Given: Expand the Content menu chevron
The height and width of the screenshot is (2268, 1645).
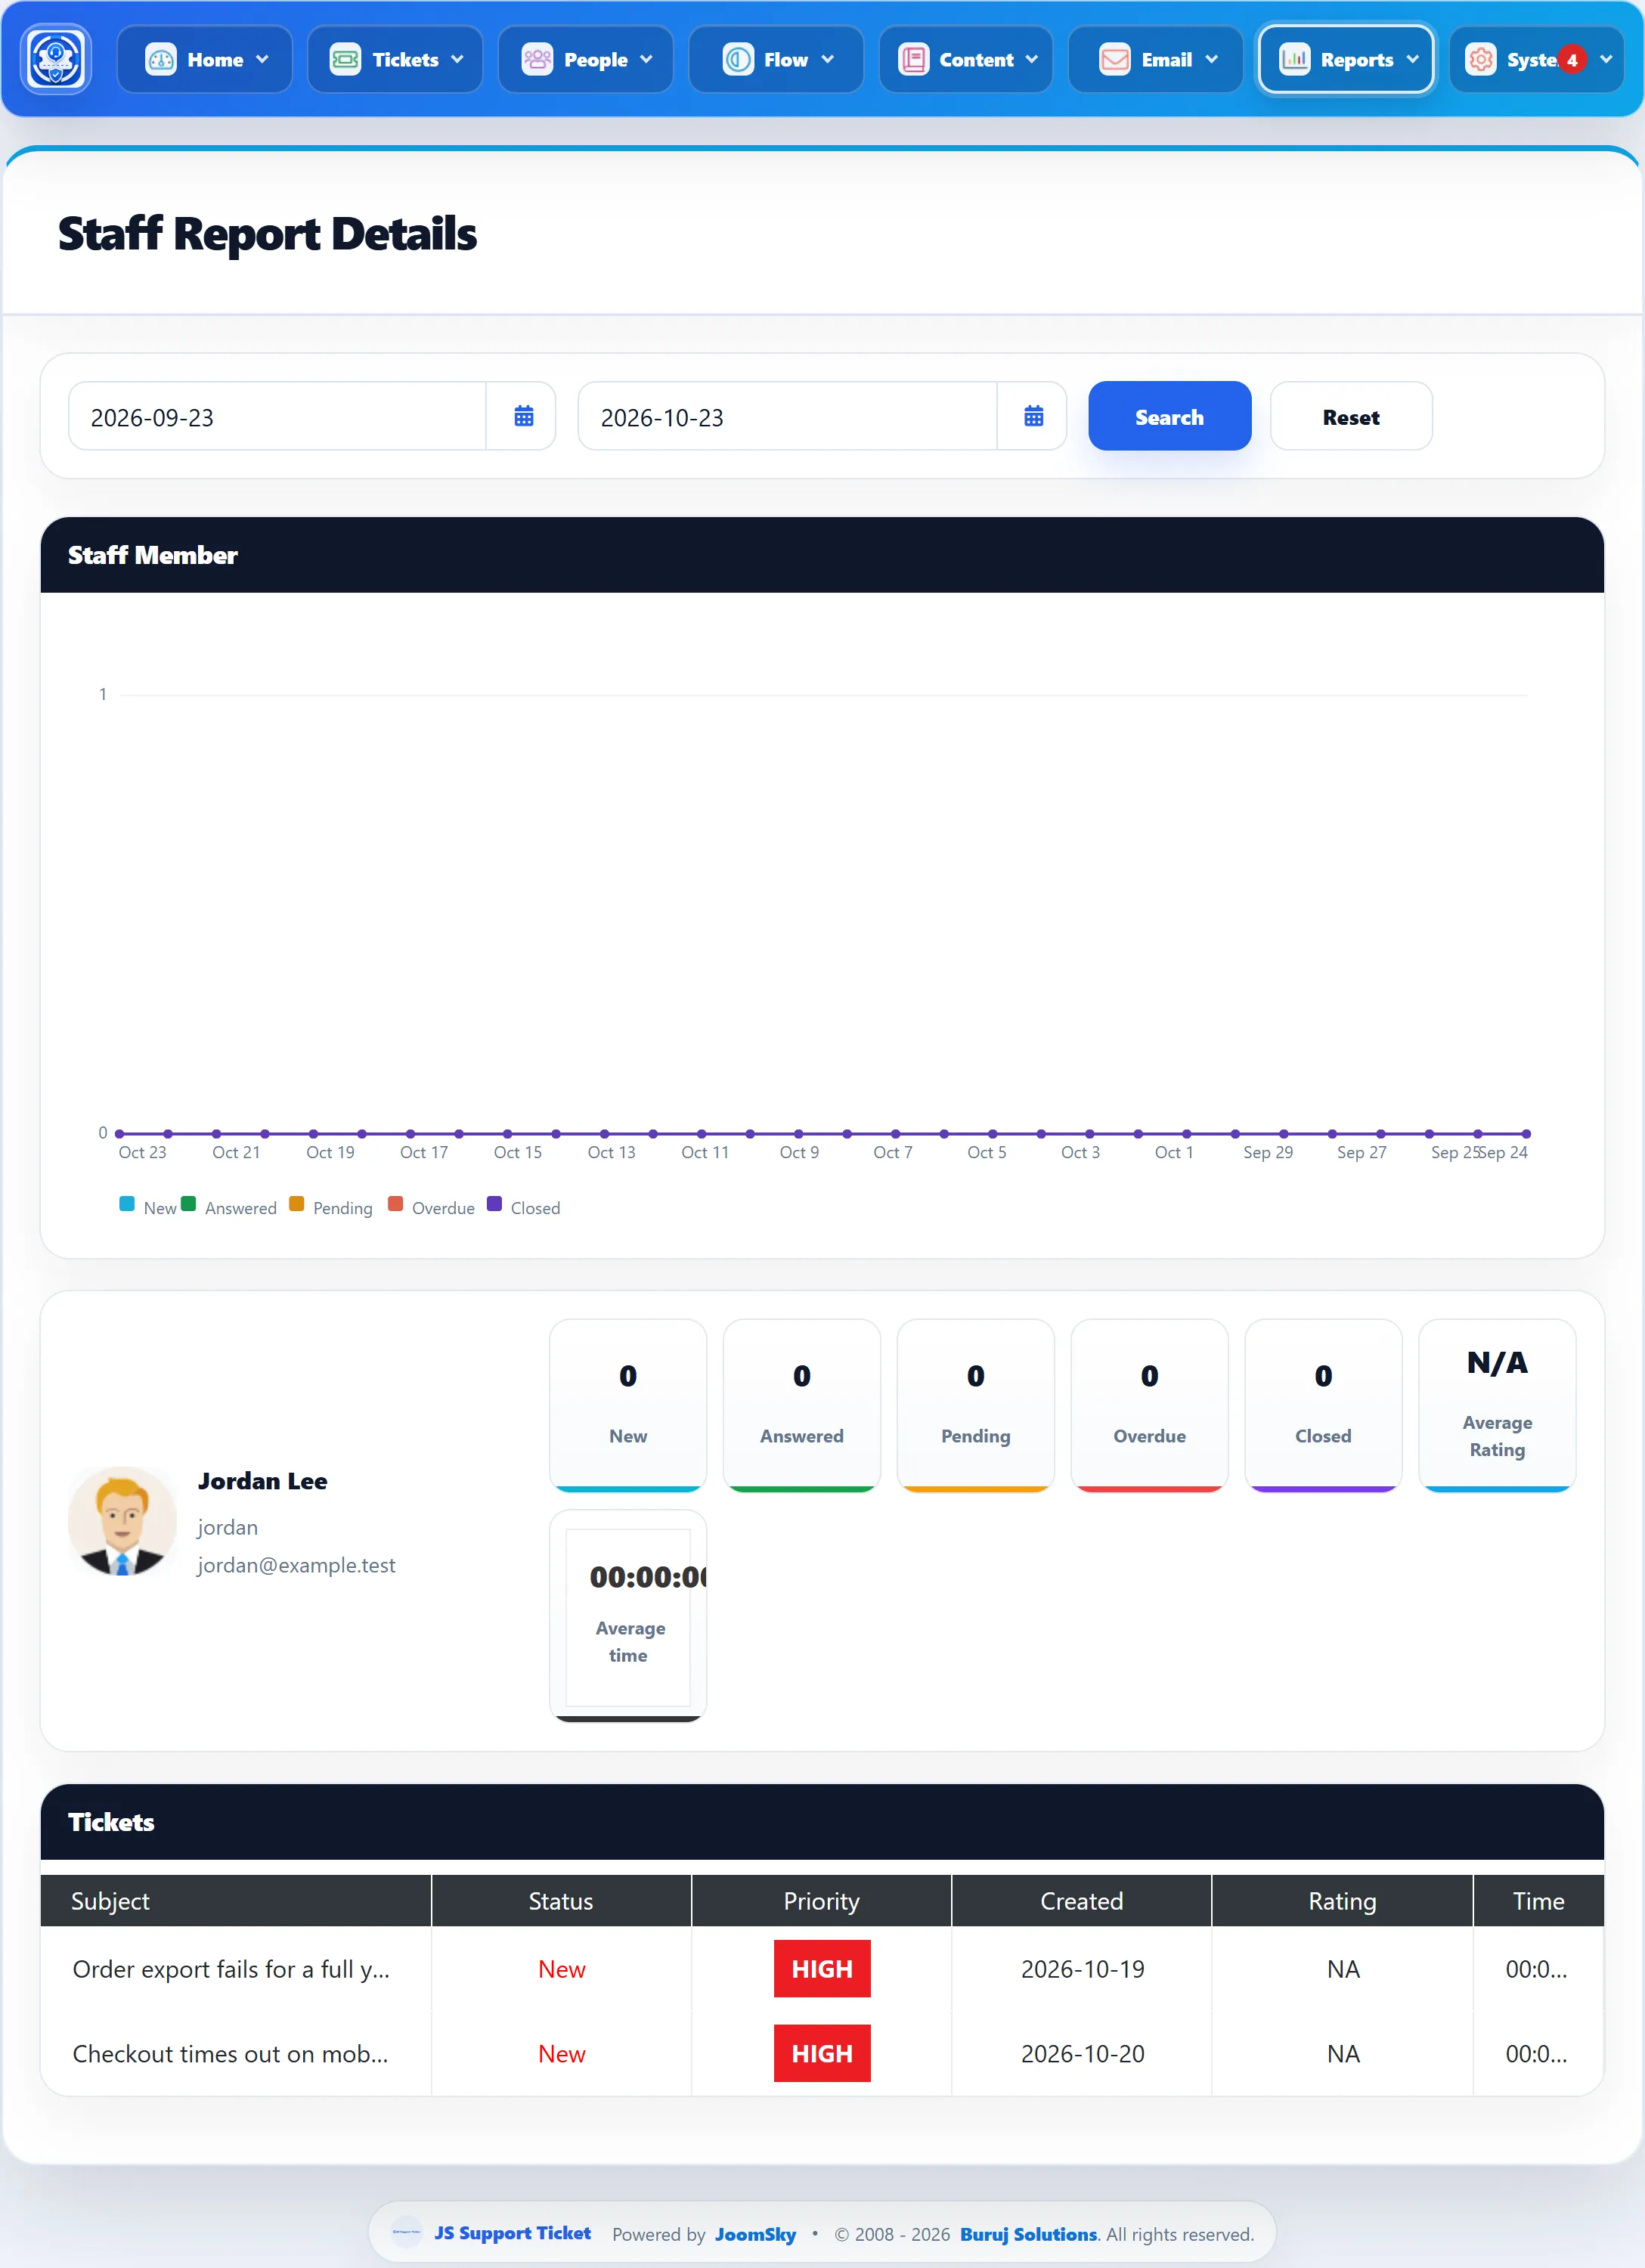Looking at the screenshot, I should (1032, 60).
